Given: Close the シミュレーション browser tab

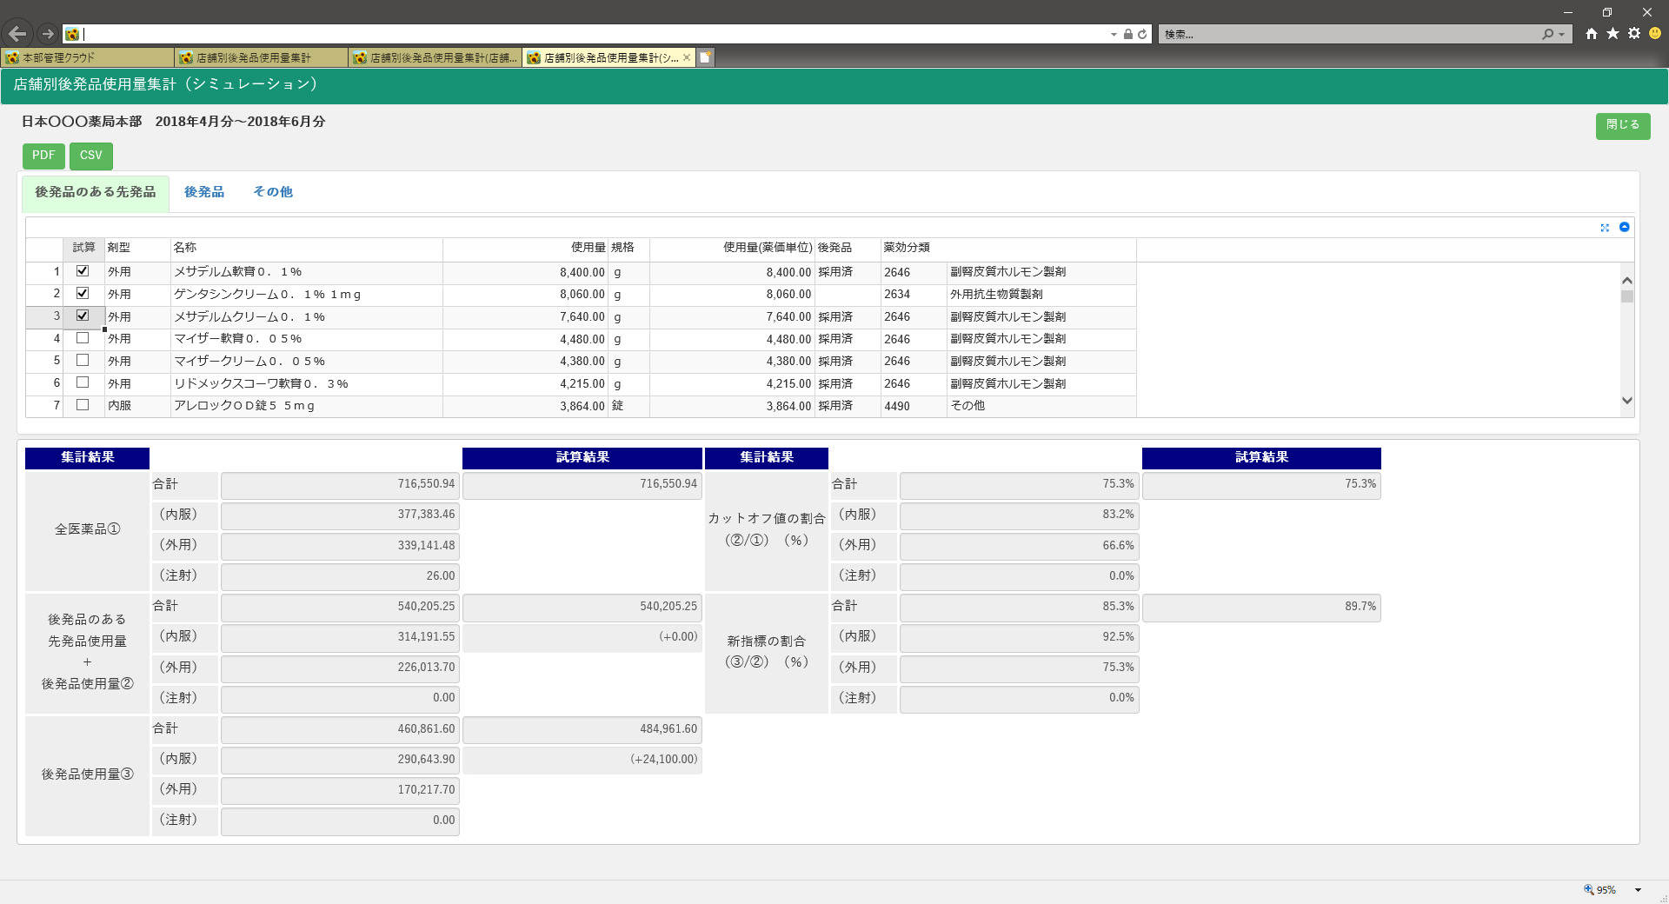Looking at the screenshot, I should (x=687, y=57).
